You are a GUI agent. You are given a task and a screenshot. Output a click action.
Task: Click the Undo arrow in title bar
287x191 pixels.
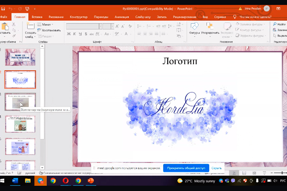click(x=10, y=9)
